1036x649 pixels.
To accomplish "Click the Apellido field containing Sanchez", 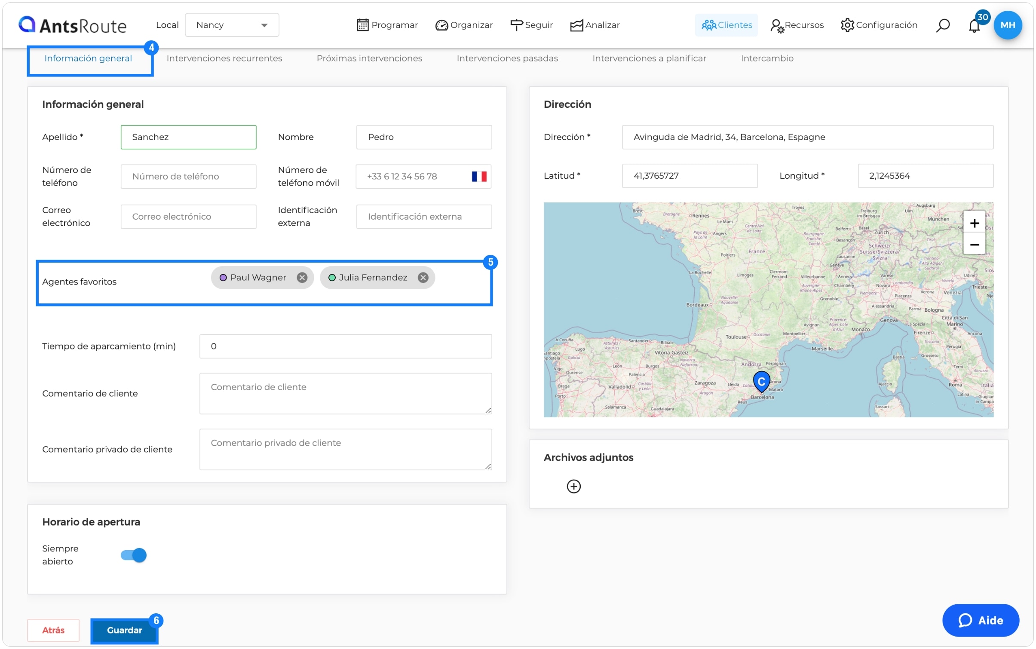I will tap(188, 137).
